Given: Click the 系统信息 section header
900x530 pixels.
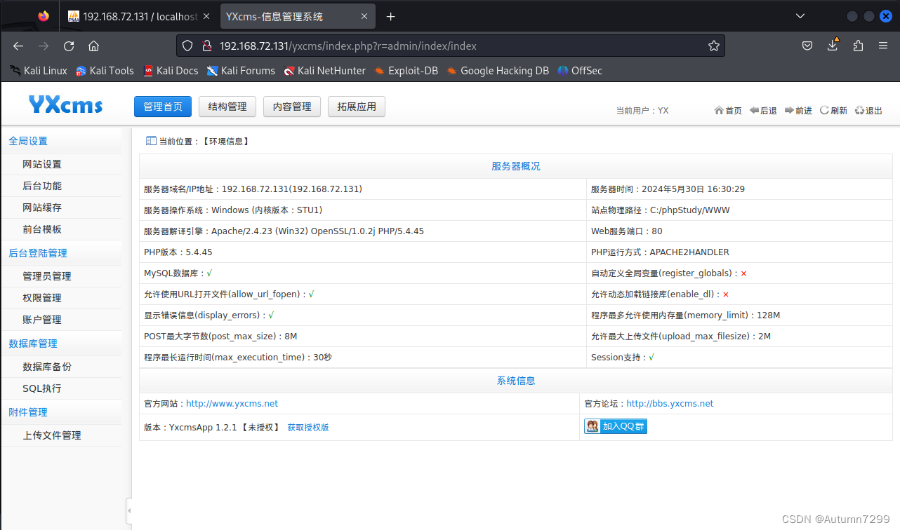Looking at the screenshot, I should click(x=516, y=381).
